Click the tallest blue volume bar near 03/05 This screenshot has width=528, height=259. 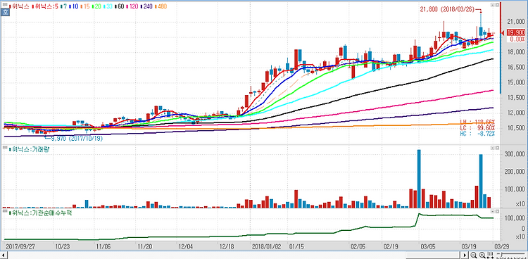coord(420,179)
